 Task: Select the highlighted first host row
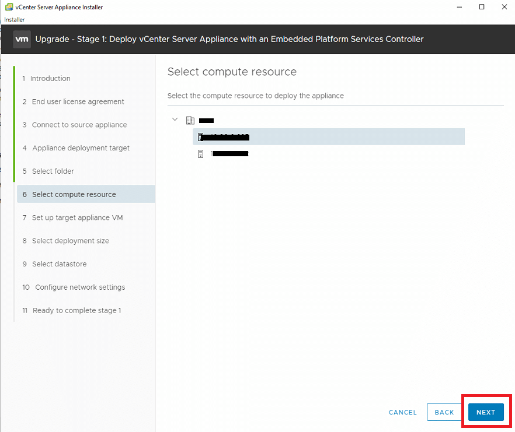328,137
